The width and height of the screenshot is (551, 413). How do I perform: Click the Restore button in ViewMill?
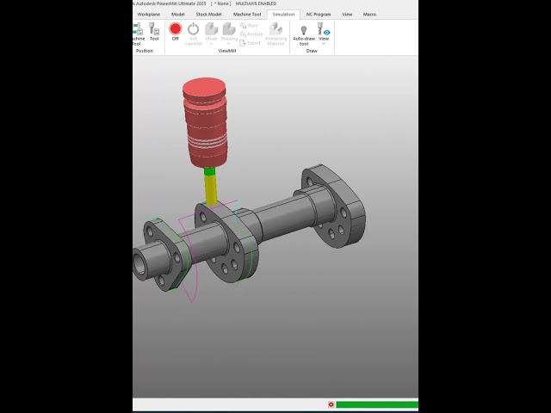click(x=251, y=34)
